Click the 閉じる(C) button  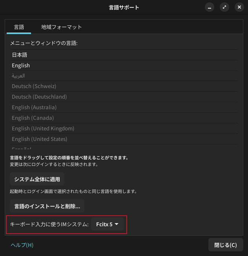coord(225,245)
